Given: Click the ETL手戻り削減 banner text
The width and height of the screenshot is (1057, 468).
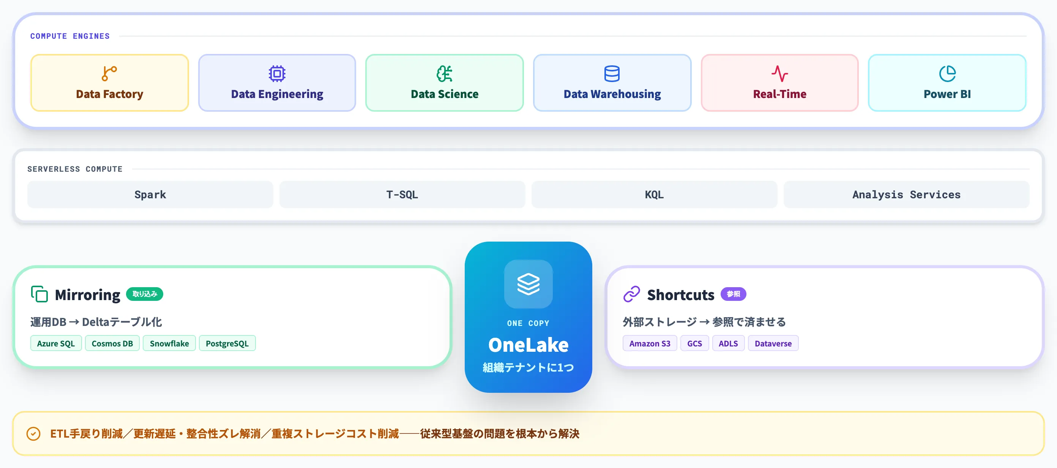Looking at the screenshot, I should click(314, 433).
